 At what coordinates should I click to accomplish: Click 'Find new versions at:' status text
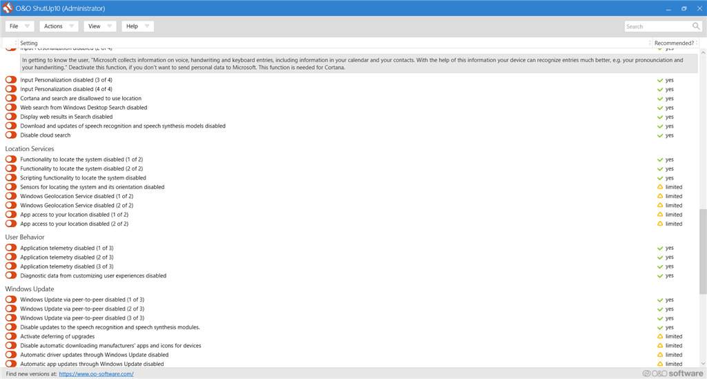click(x=32, y=373)
